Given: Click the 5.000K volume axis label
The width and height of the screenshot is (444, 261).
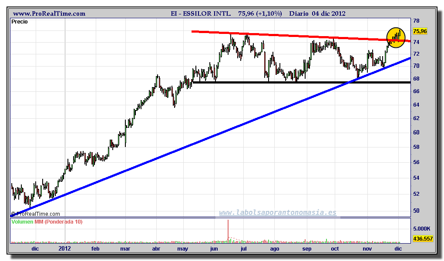Looking at the screenshot, I should (x=422, y=228).
